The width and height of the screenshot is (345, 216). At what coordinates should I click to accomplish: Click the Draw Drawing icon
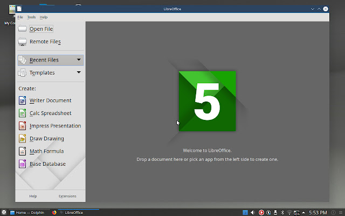(22, 139)
